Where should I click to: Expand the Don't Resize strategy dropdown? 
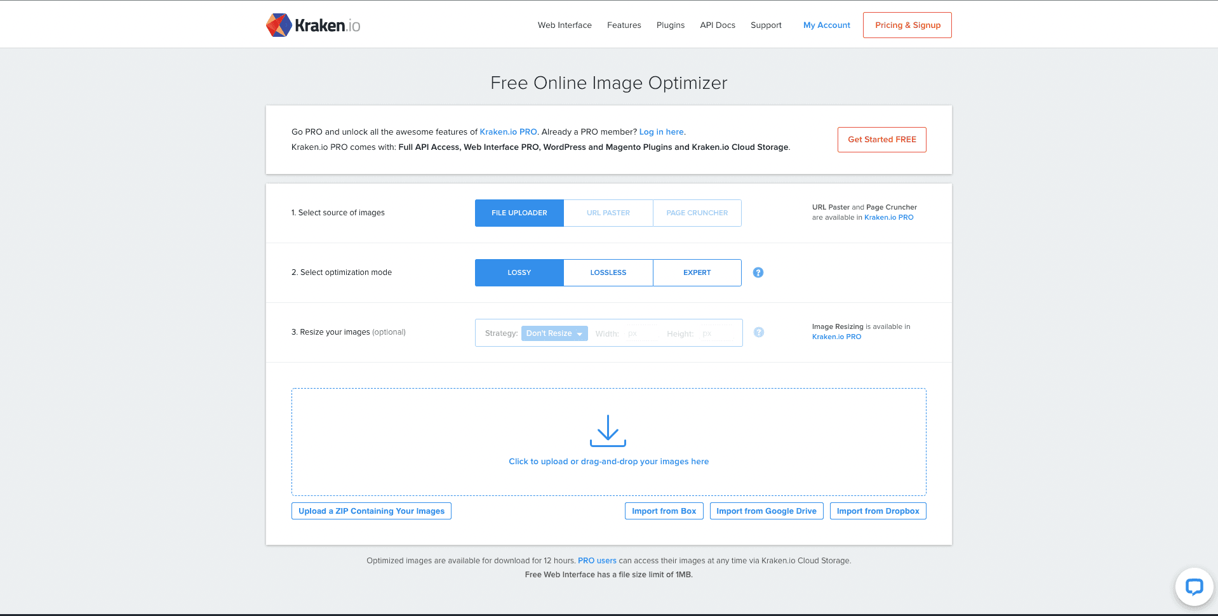[554, 333]
